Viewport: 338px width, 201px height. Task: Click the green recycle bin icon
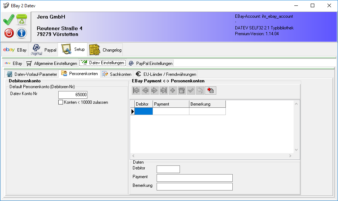coord(22,20)
